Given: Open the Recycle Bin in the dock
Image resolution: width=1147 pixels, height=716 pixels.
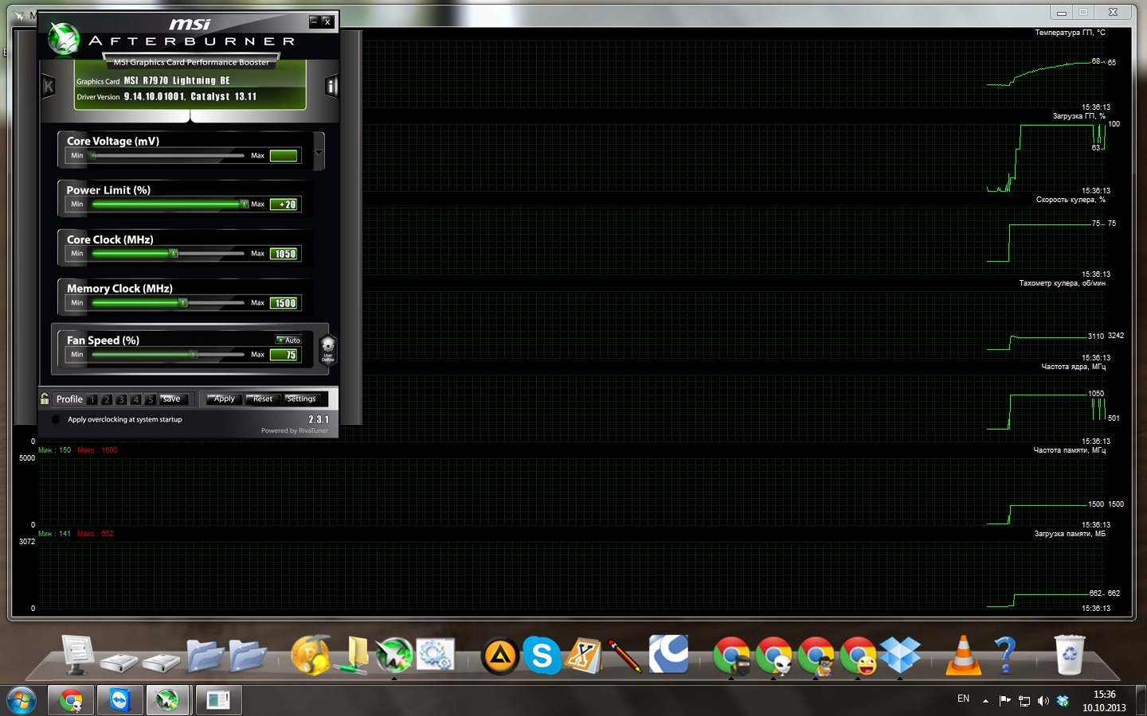Looking at the screenshot, I should (1069, 656).
